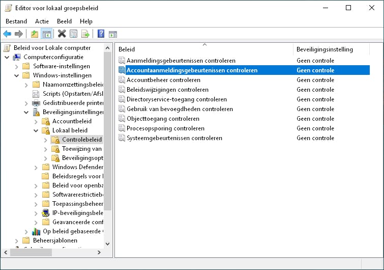Viewport: 384px width, 270px height.
Task: Click the policy icon beside Objecttoegang controleren
Action: (x=122, y=119)
